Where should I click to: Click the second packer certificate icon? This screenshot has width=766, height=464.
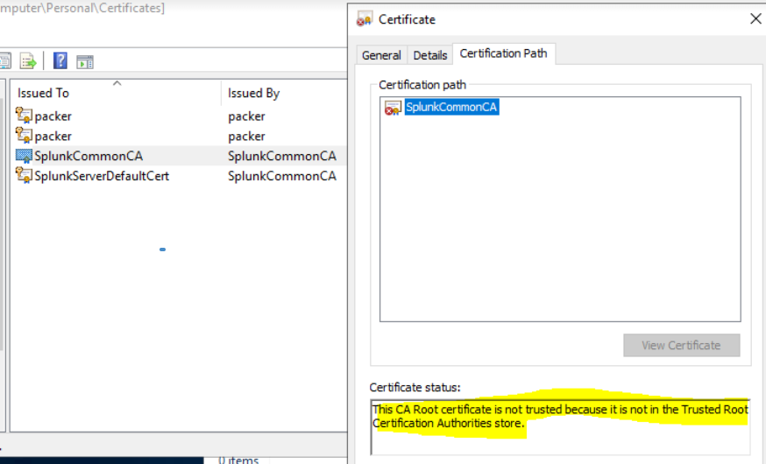tap(24, 136)
